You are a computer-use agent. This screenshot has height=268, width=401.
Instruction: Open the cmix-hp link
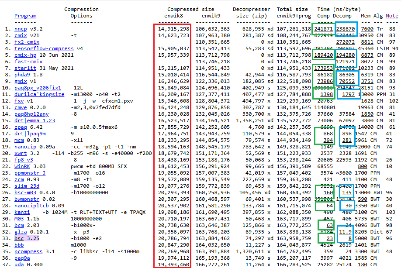(x=25, y=55)
